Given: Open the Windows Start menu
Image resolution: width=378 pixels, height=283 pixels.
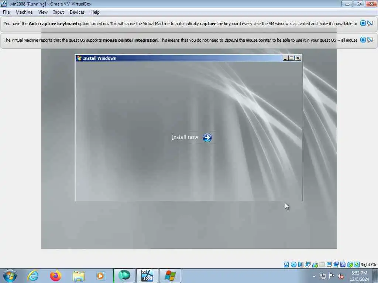Looking at the screenshot, I should [x=10, y=276].
